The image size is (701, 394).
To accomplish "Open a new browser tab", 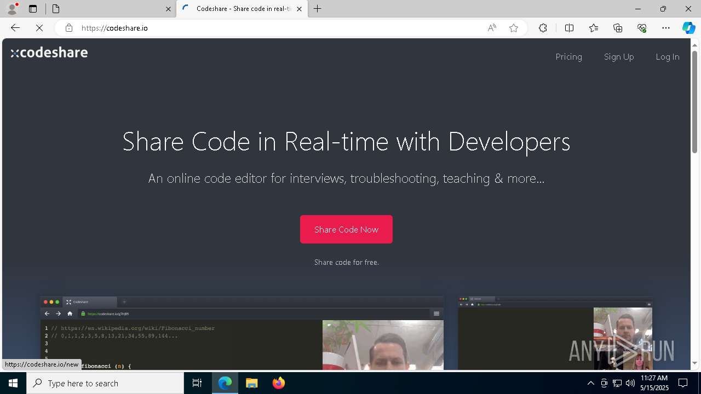I will (x=317, y=9).
